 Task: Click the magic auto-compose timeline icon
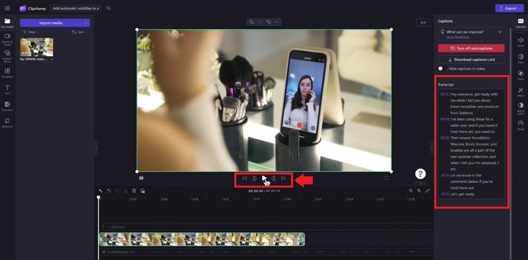click(x=100, y=191)
